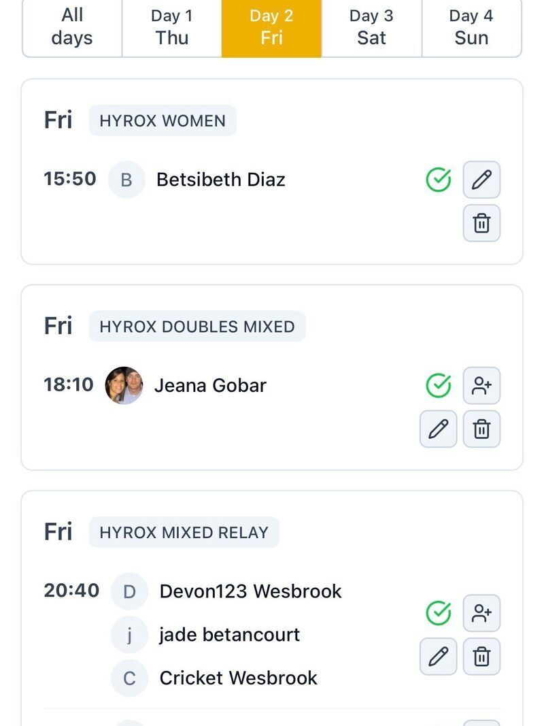Open the Day 4 Sun tab
Image resolution: width=544 pixels, height=726 pixels.
471,27
